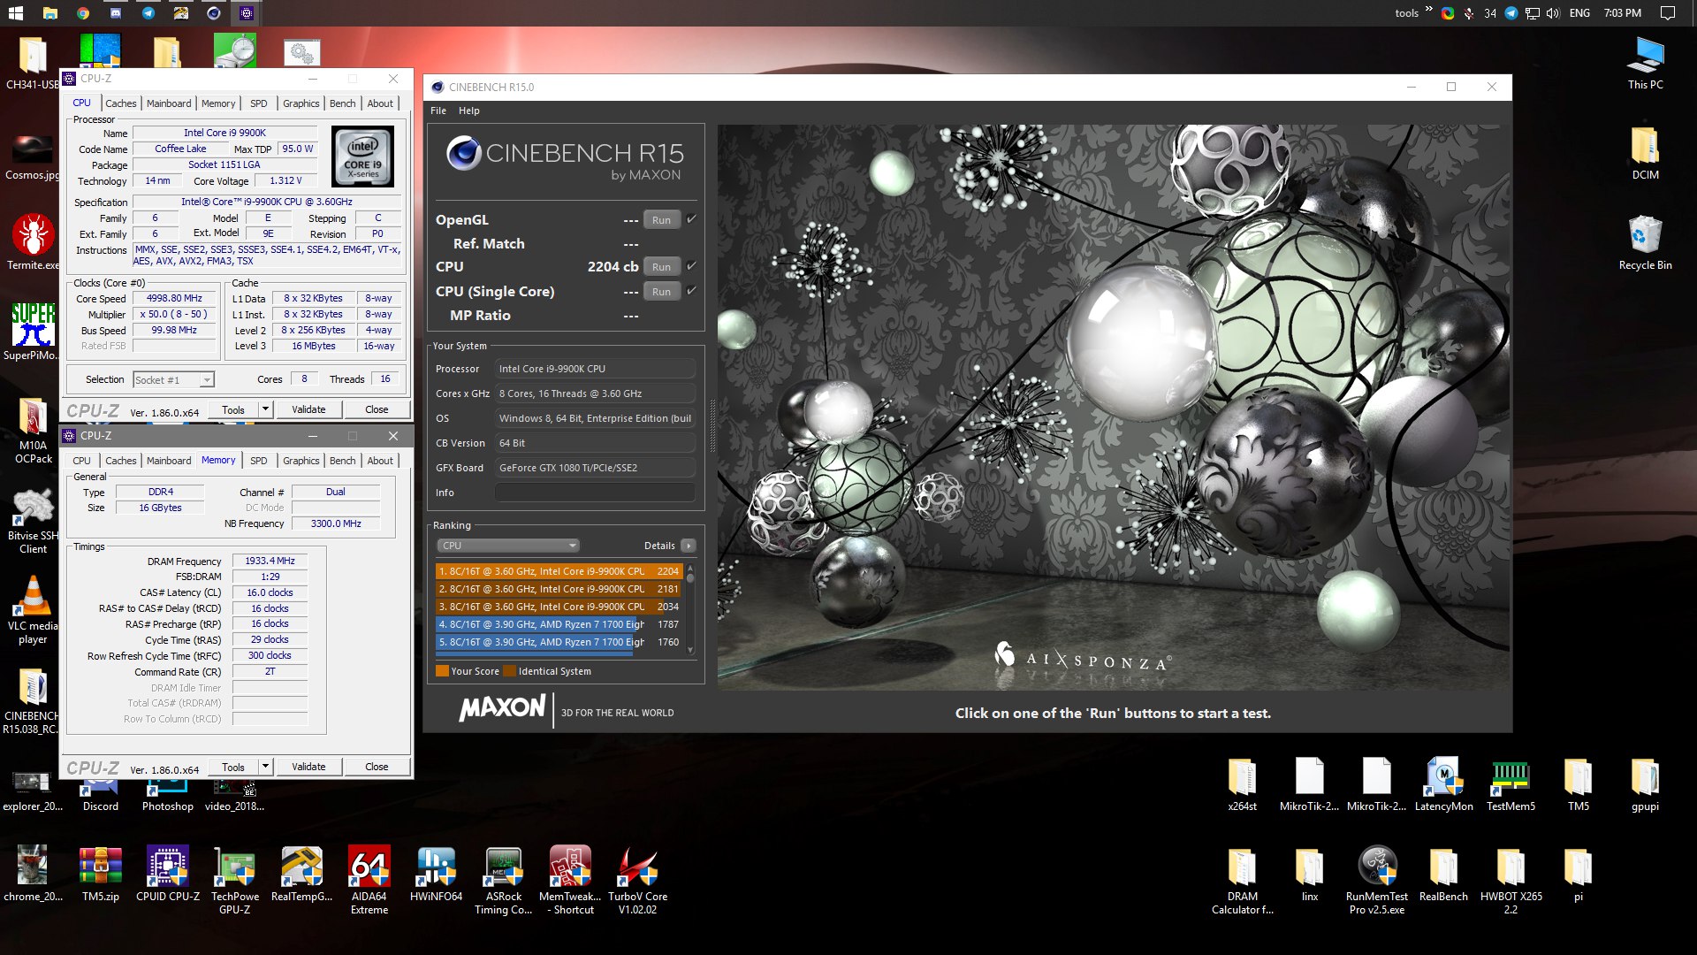The image size is (1697, 955).
Task: Click Validate in top CPU-Z window
Action: point(308,409)
